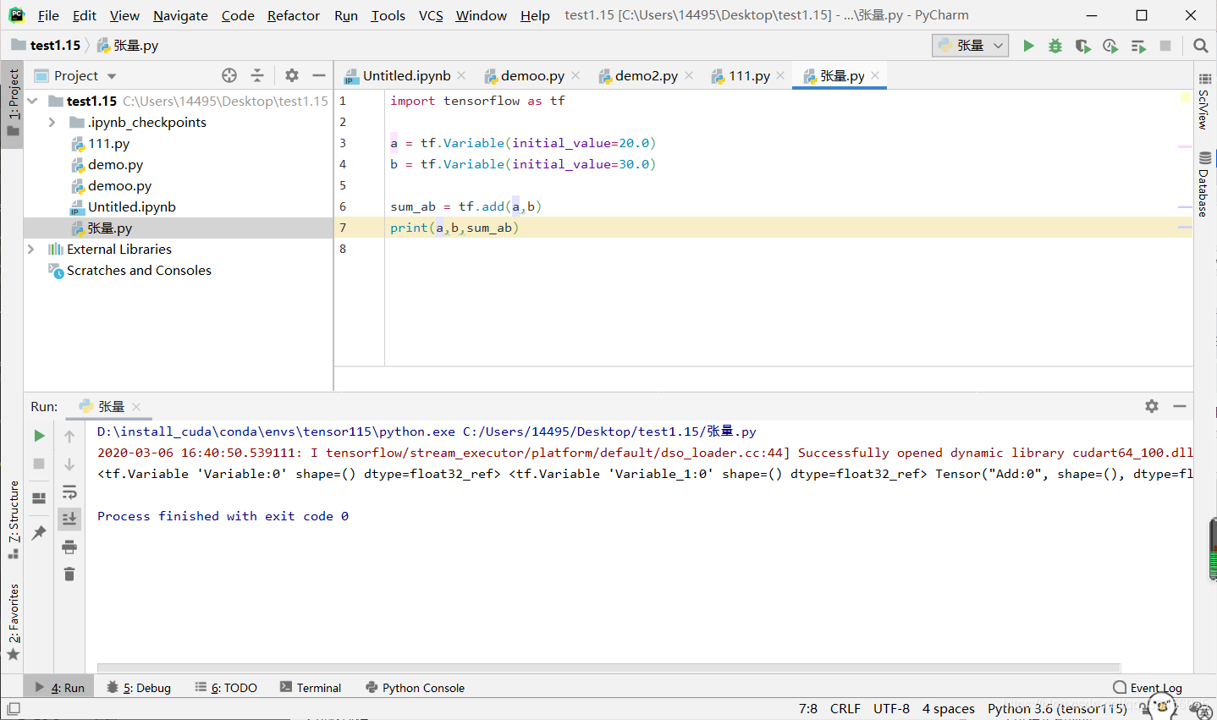Open Run panel settings gear
1217x720 pixels.
coord(1152,406)
